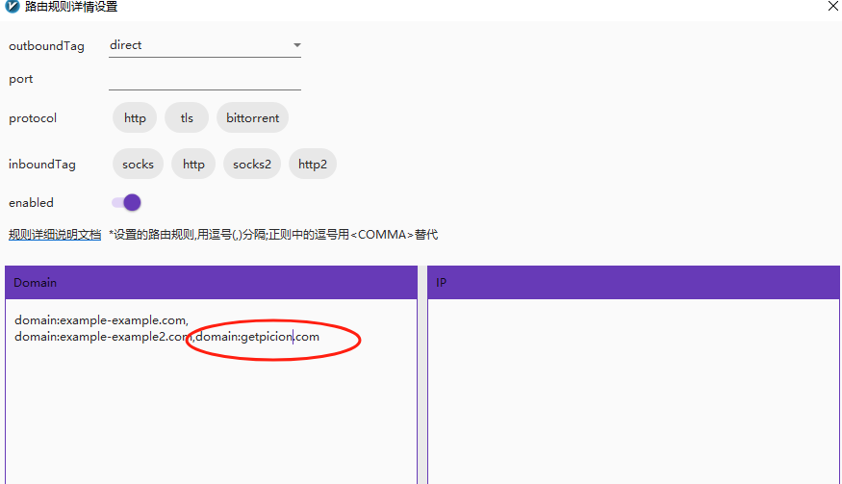This screenshot has height=484, width=842.
Task: Click domain:getpicion.com text in Domain box
Action: [x=257, y=337]
